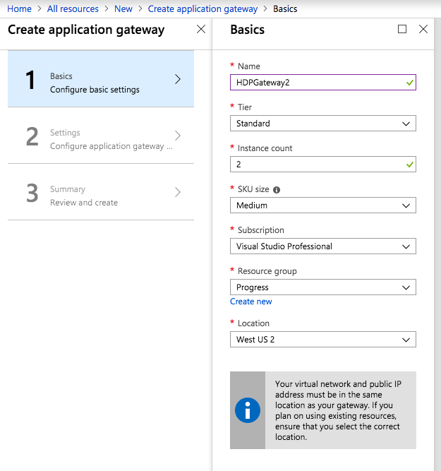Navigate to Home breadcrumb

(19, 9)
